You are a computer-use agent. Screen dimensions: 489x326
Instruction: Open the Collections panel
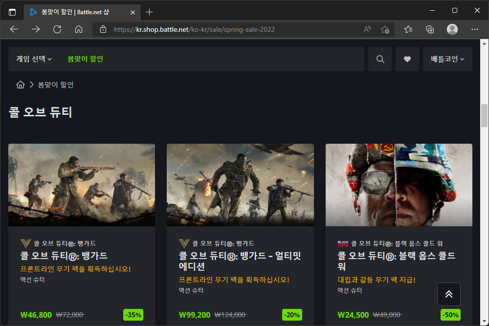(x=430, y=29)
